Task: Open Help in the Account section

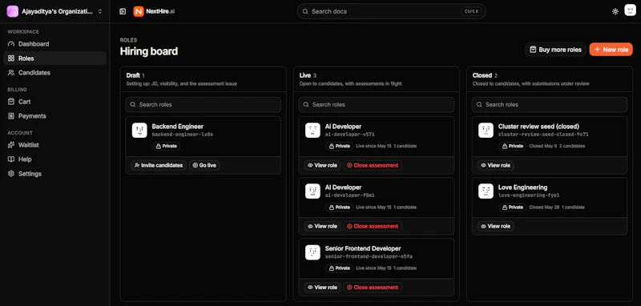Action: 54,159
